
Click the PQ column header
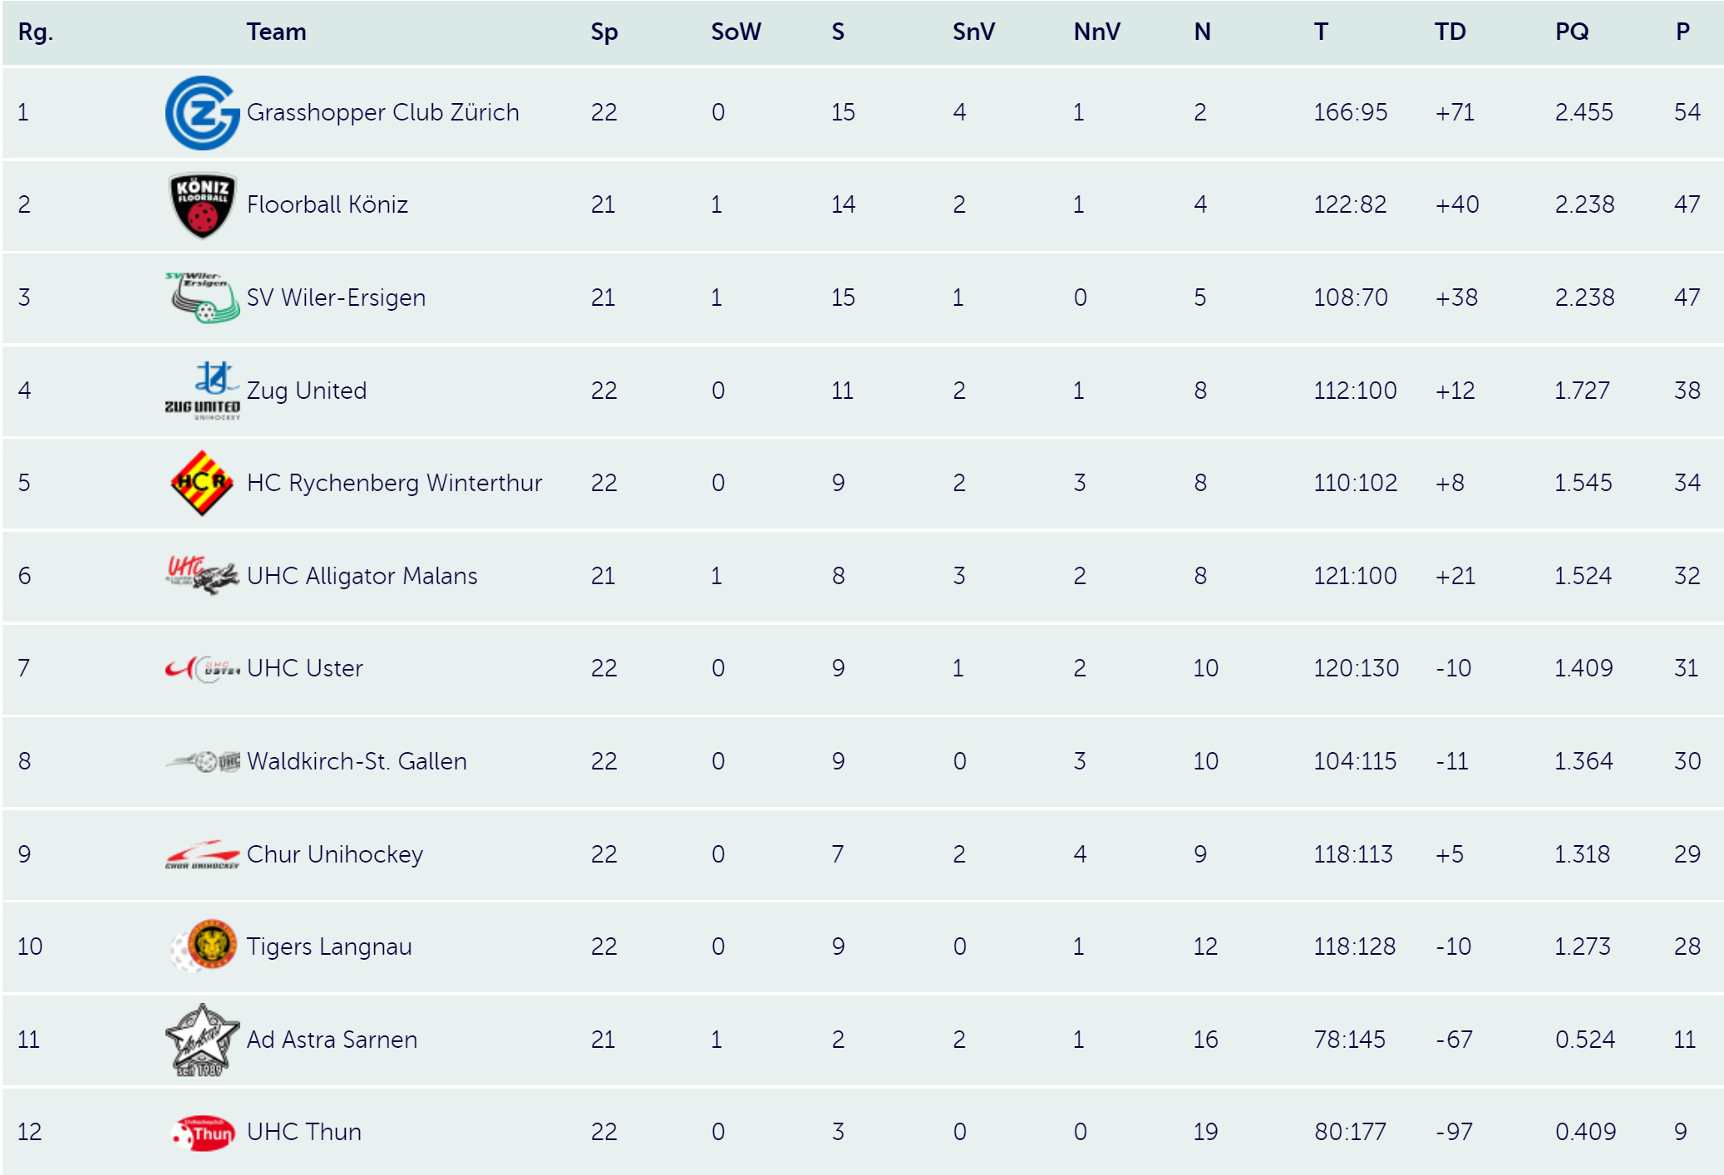coord(1572,32)
